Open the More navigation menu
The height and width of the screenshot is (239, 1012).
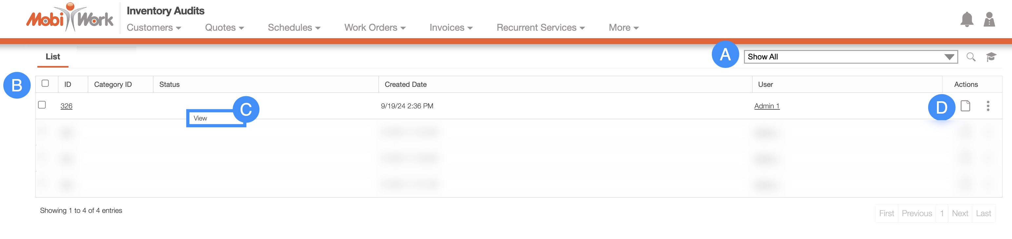(623, 28)
